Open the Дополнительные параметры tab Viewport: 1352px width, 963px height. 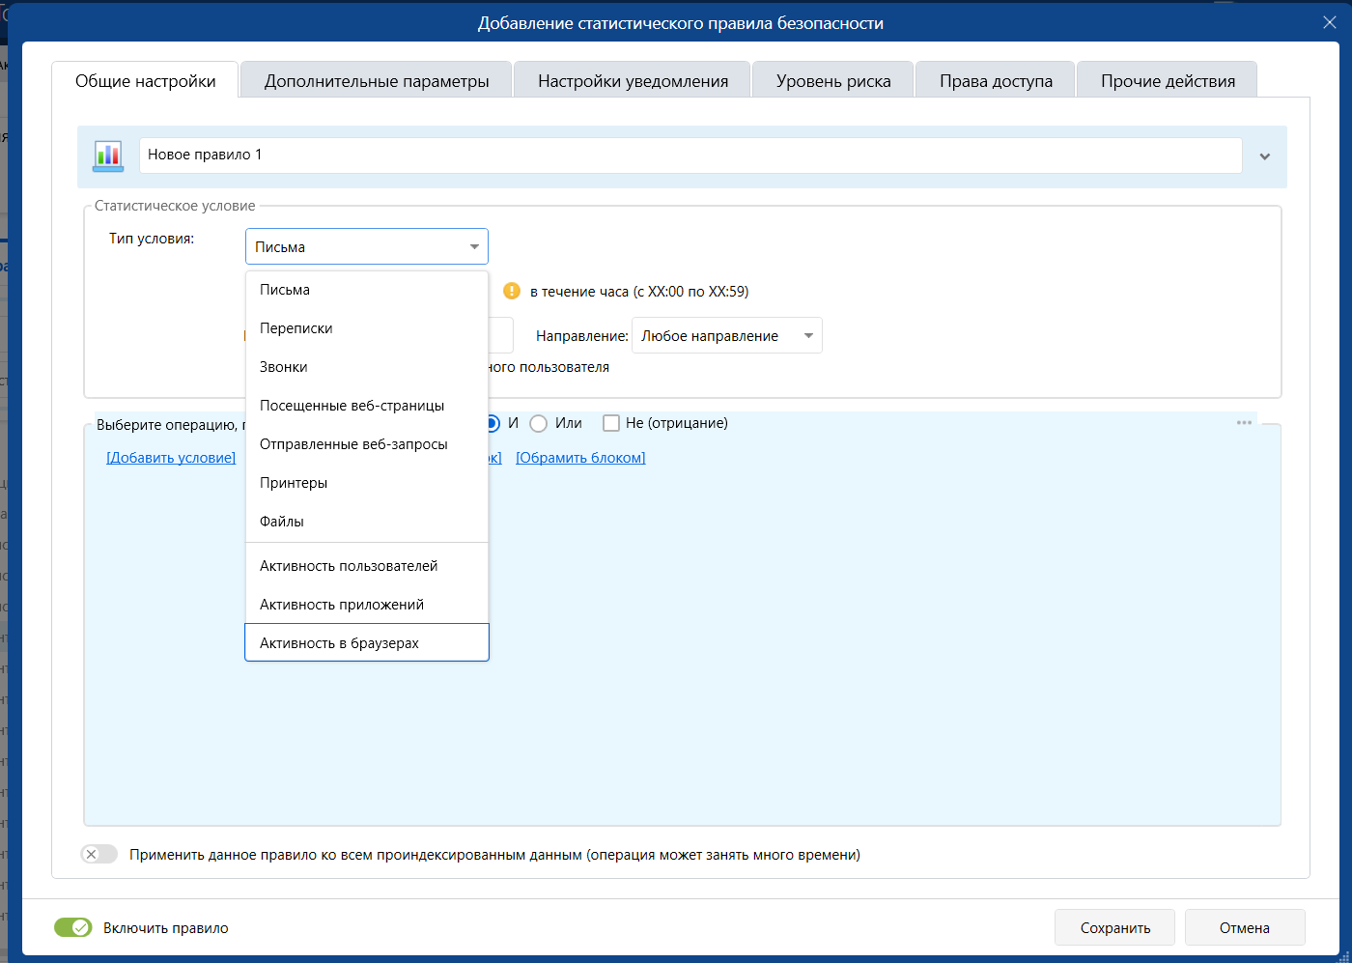[377, 81]
